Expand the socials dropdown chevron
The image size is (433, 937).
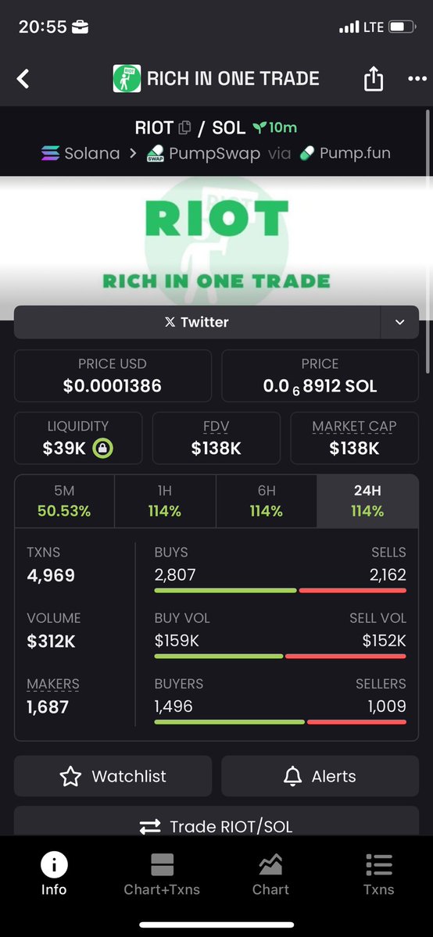click(x=399, y=322)
